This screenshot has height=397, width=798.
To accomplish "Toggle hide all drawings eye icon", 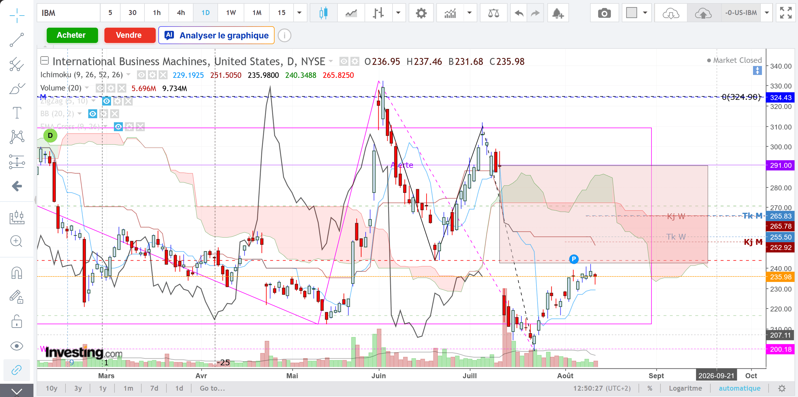I will [x=17, y=346].
